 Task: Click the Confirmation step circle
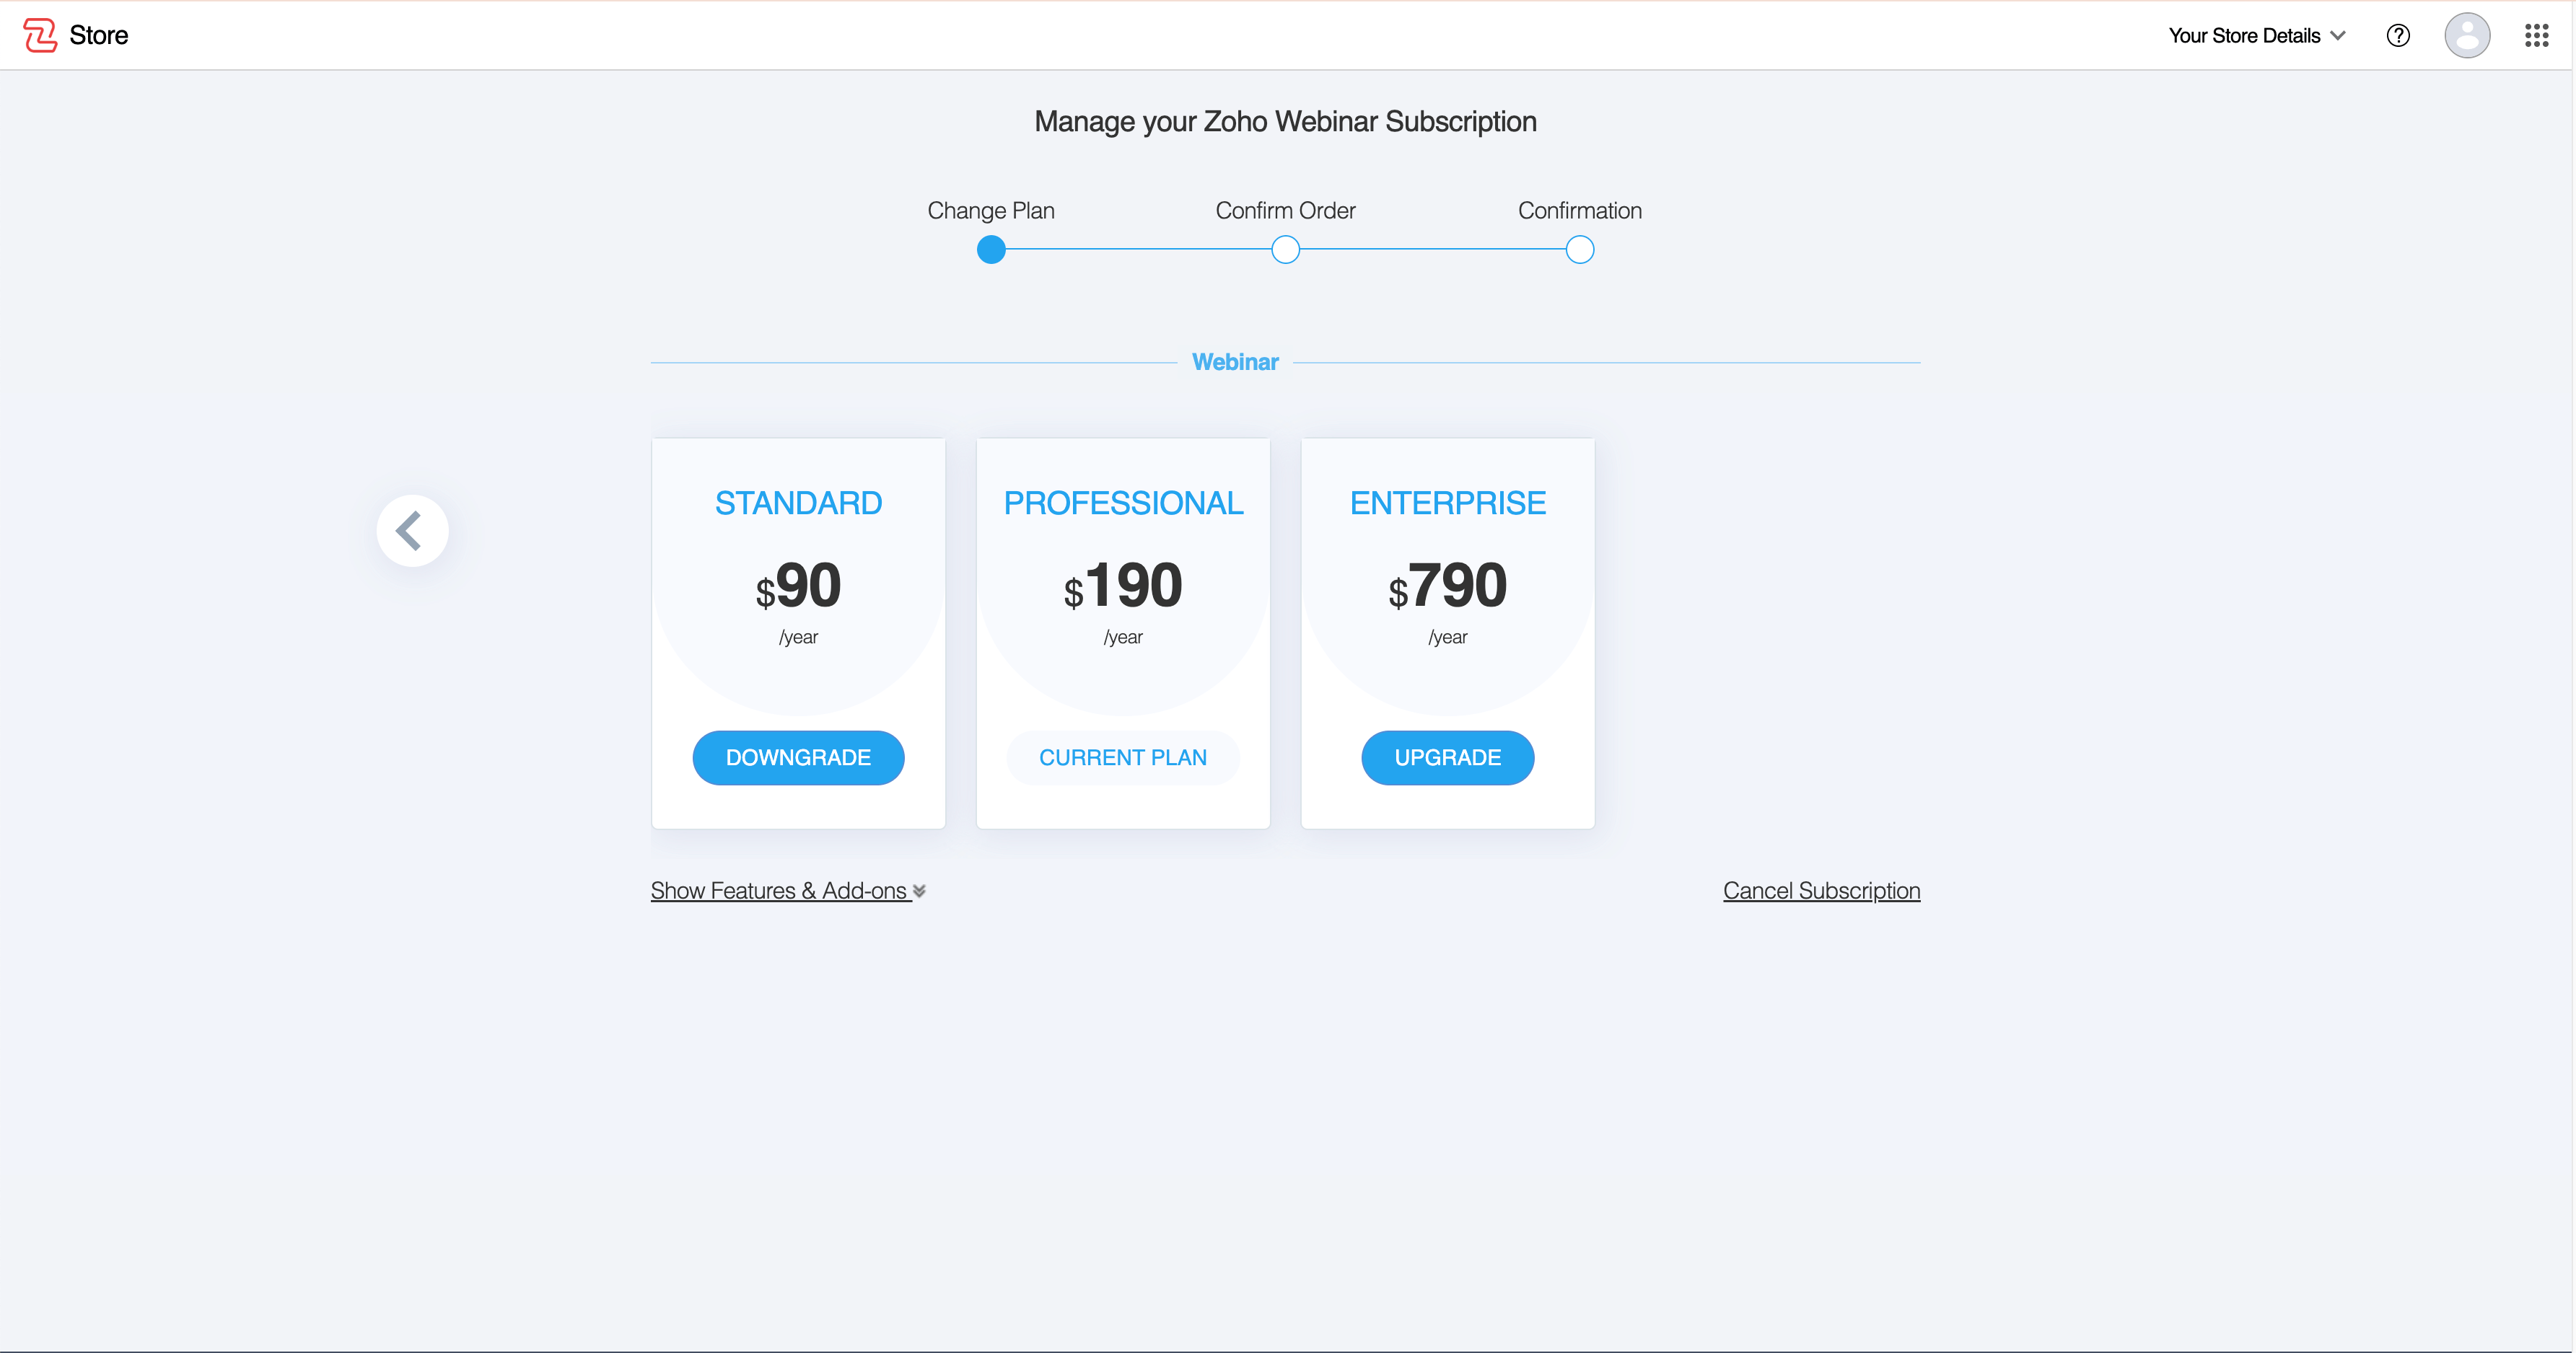point(1579,250)
